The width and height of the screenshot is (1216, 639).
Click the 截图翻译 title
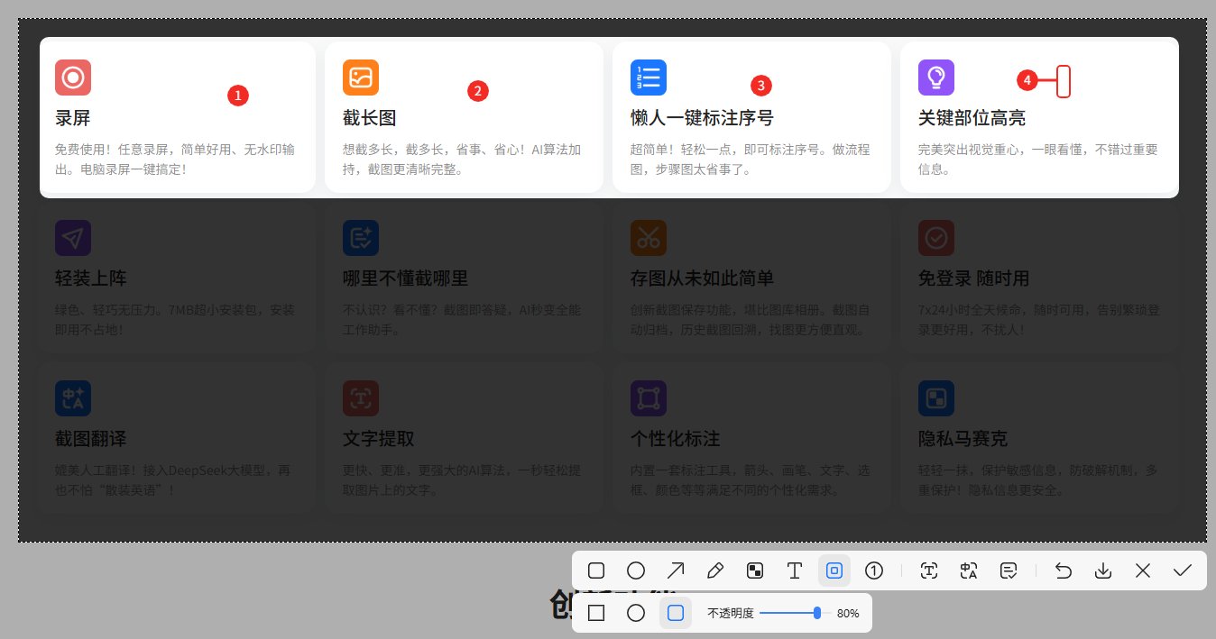(90, 439)
